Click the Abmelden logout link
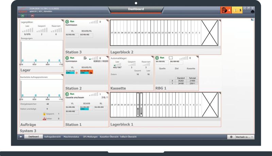272x156 pixels. pyautogui.click(x=48, y=12)
